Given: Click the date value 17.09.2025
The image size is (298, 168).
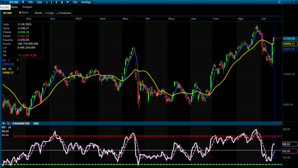Looking at the screenshot, I should pyautogui.click(x=25, y=24).
